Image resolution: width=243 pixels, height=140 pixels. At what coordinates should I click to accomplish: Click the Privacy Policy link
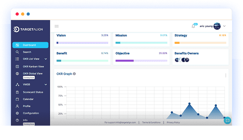tap(173, 123)
